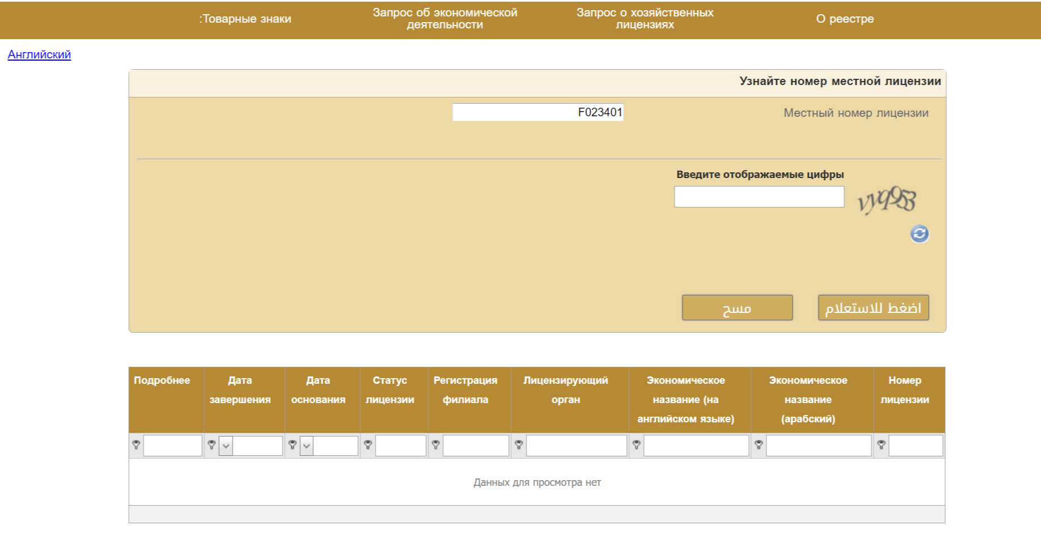Focus the local license number field
The height and width of the screenshot is (538, 1041).
(x=538, y=112)
